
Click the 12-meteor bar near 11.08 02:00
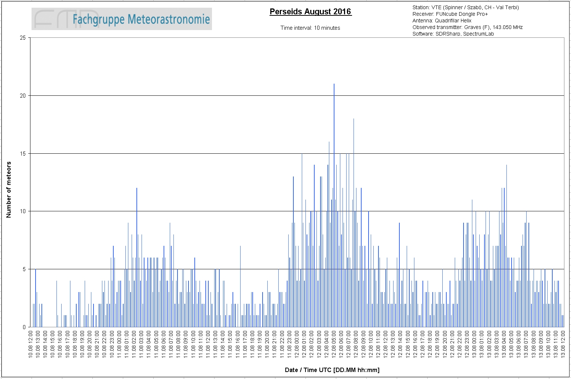[137, 258]
